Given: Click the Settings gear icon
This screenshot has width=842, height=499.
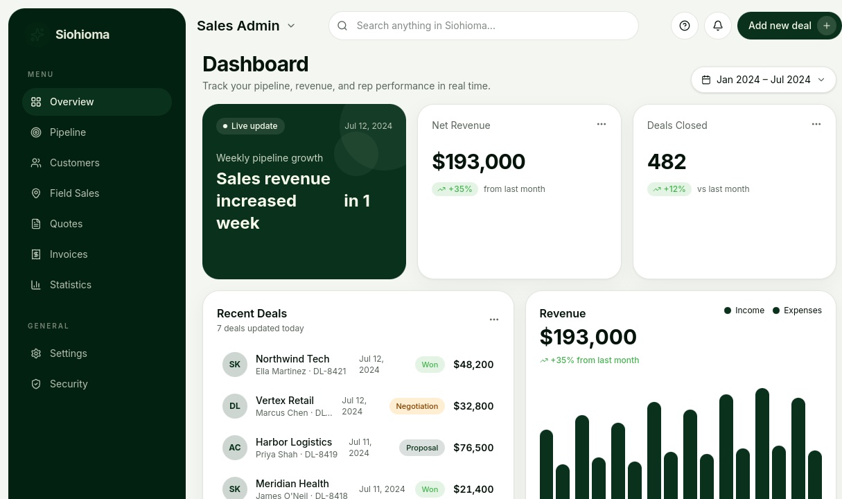Looking at the screenshot, I should click(x=36, y=353).
